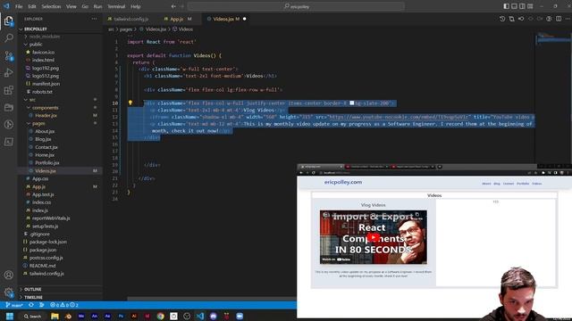
Task: Click the About link in browser preview
Action: click(x=486, y=184)
